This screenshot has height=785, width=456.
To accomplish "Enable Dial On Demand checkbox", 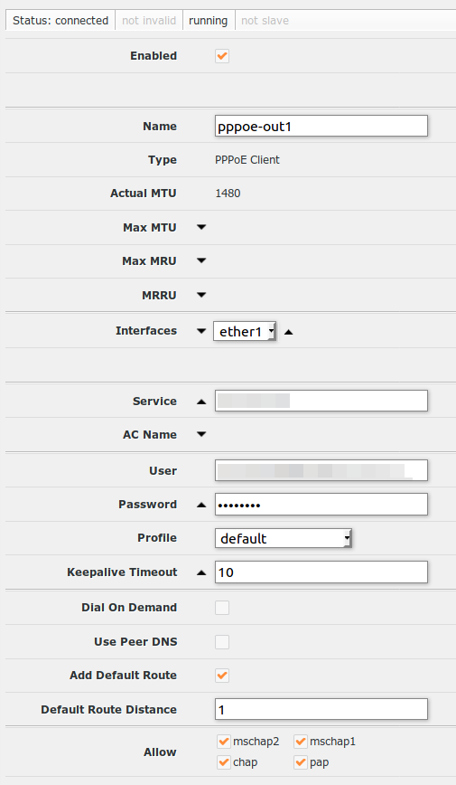I will point(222,608).
